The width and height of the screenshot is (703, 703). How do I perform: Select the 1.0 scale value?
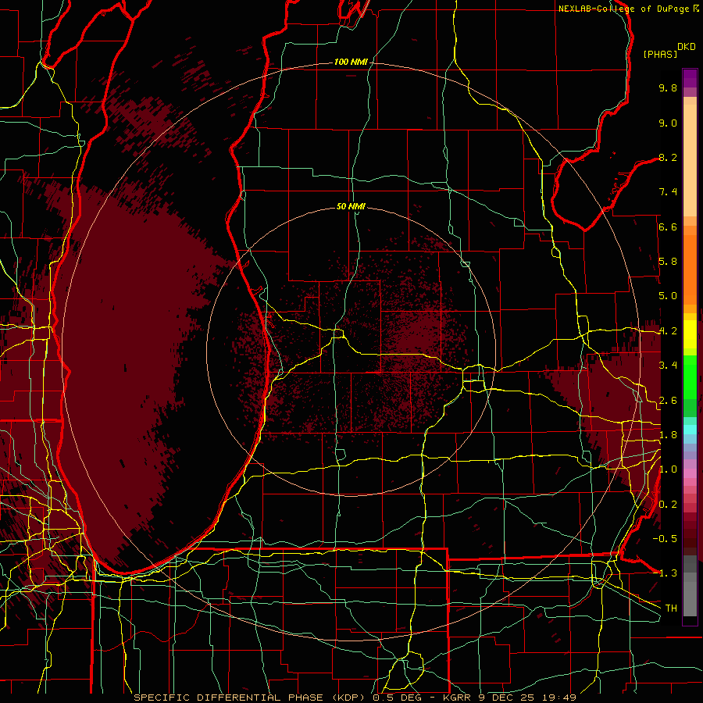[668, 469]
